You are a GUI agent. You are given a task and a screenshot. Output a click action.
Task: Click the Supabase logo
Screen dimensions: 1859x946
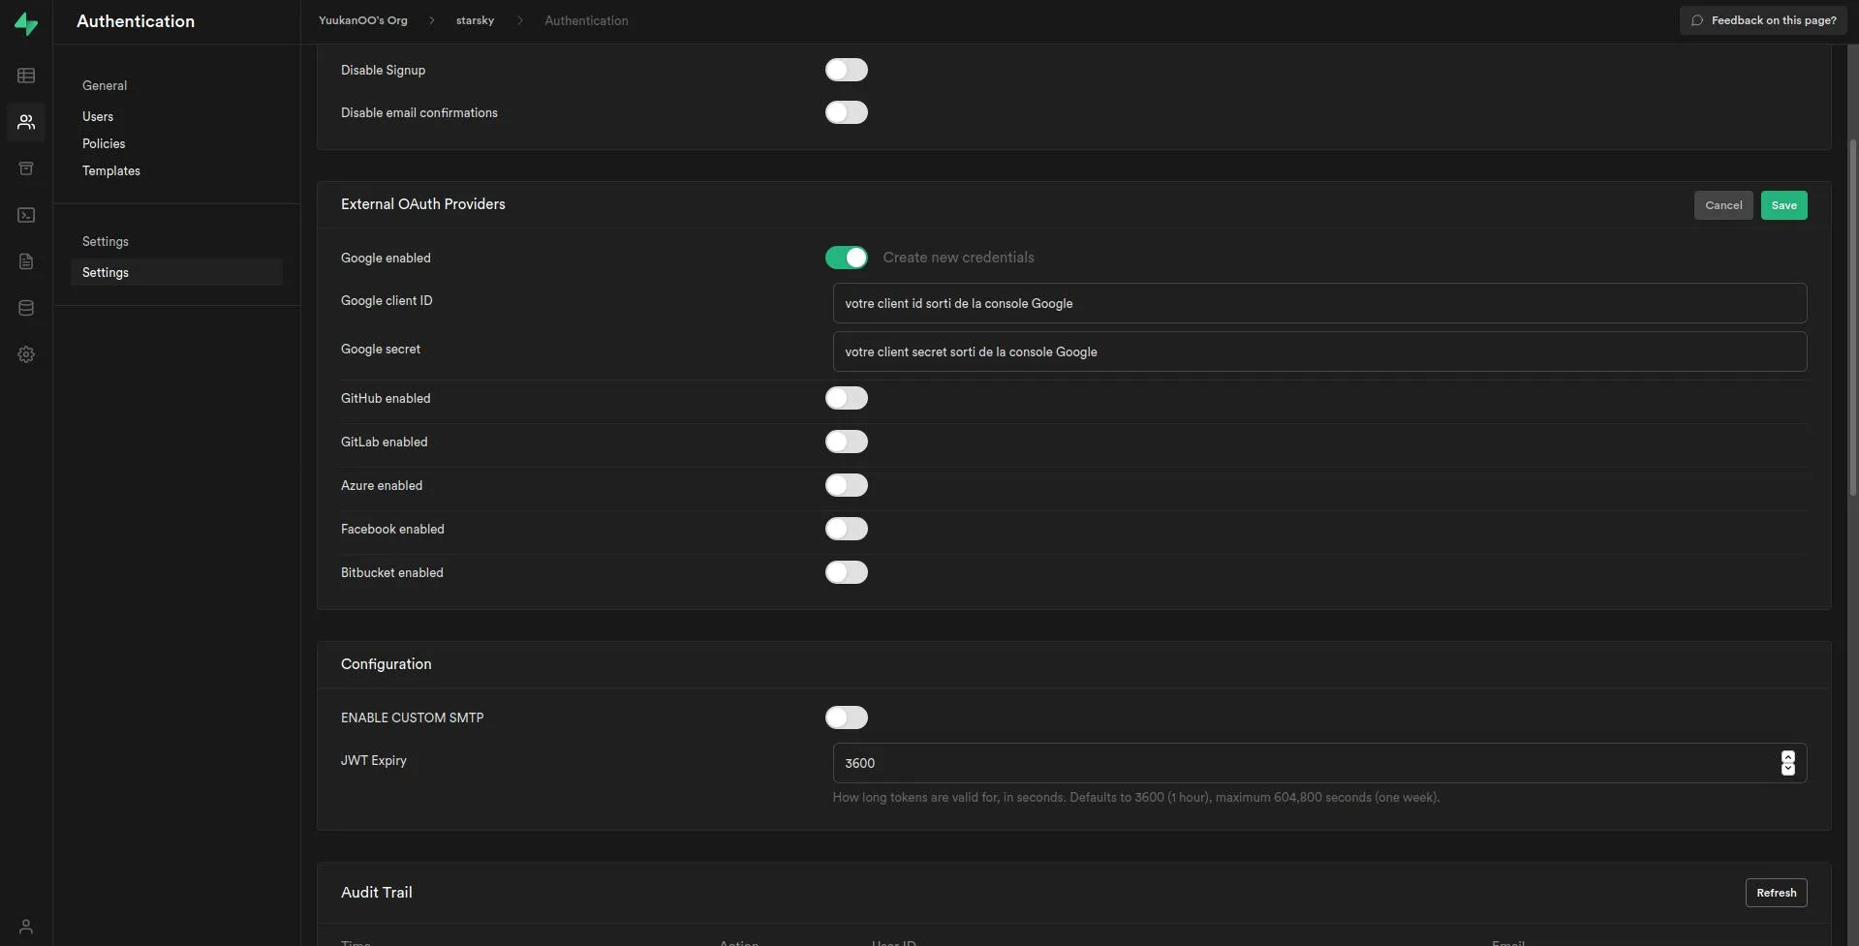point(26,23)
